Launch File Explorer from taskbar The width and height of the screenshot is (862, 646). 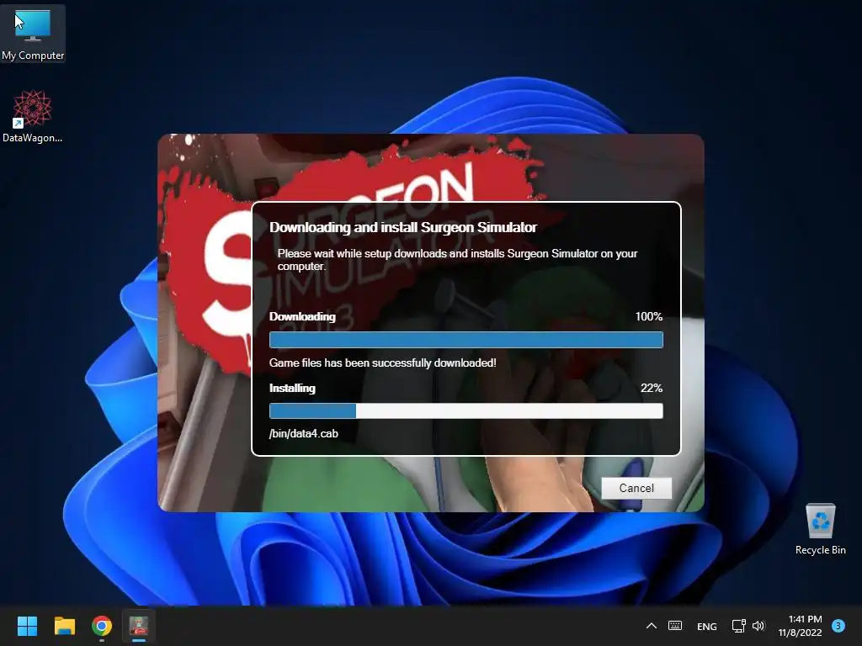[64, 626]
